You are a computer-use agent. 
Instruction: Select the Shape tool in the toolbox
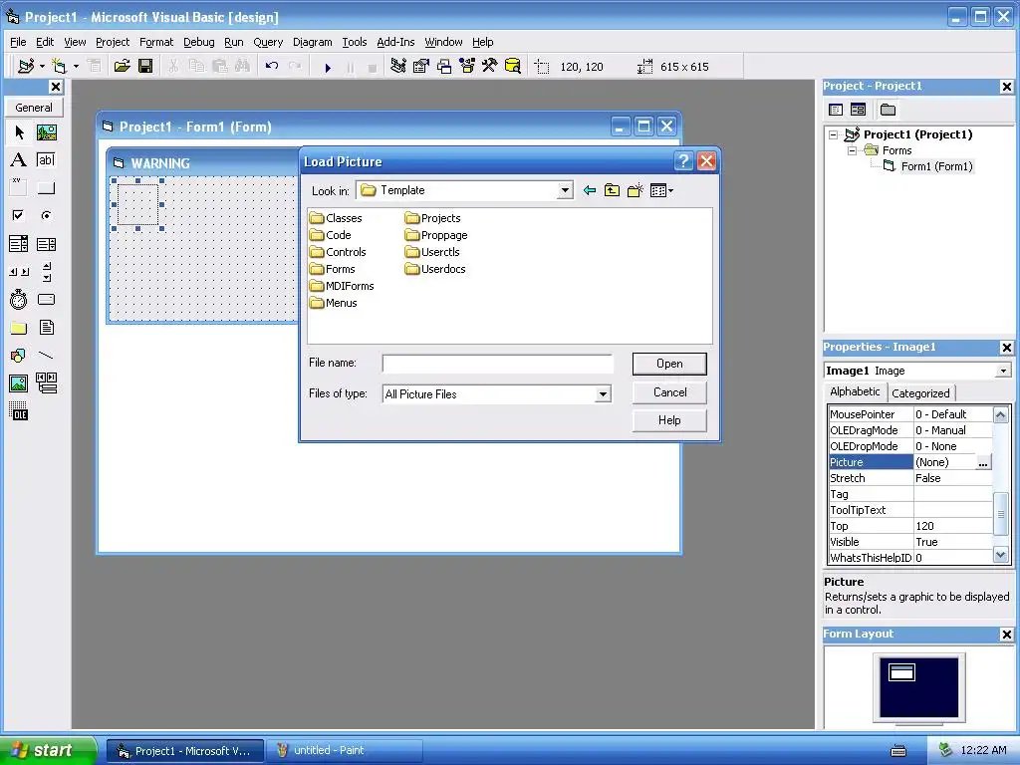point(19,356)
